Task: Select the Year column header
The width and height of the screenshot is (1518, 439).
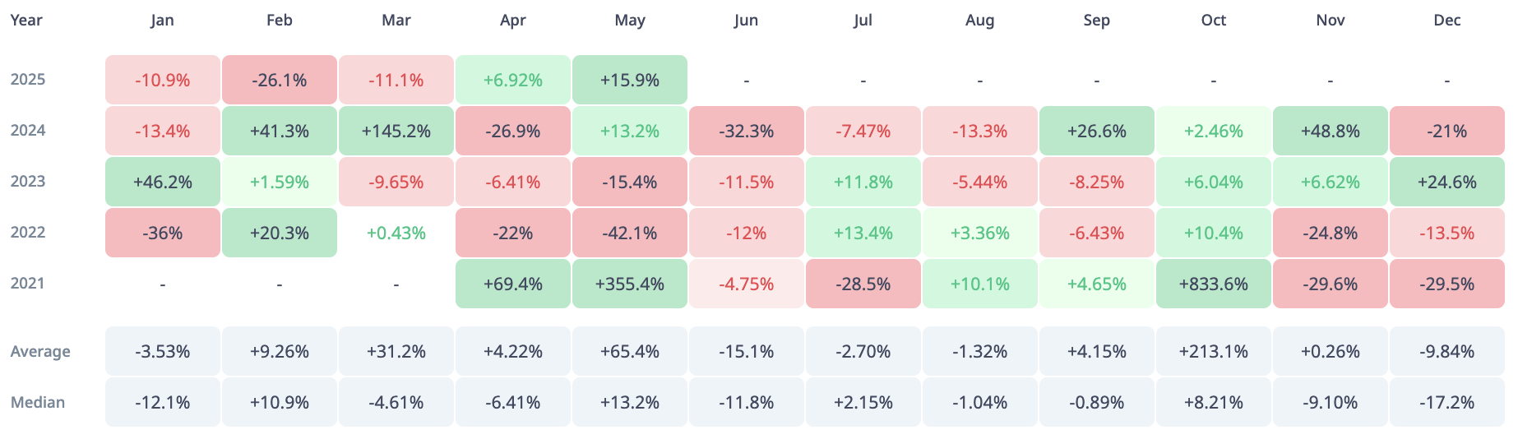Action: [26, 21]
